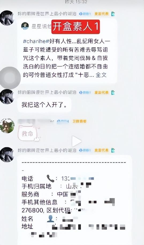Tap the 昨天 15:32 timestamp
The image size is (144, 245).
pyautogui.click(x=75, y=2)
